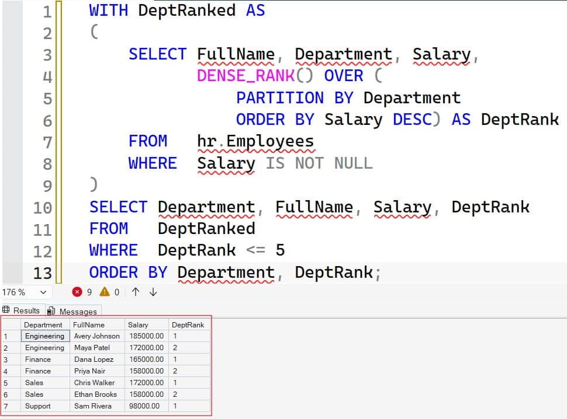Select the Priya Nair name cell
This screenshot has height=419, width=567.
coord(97,371)
